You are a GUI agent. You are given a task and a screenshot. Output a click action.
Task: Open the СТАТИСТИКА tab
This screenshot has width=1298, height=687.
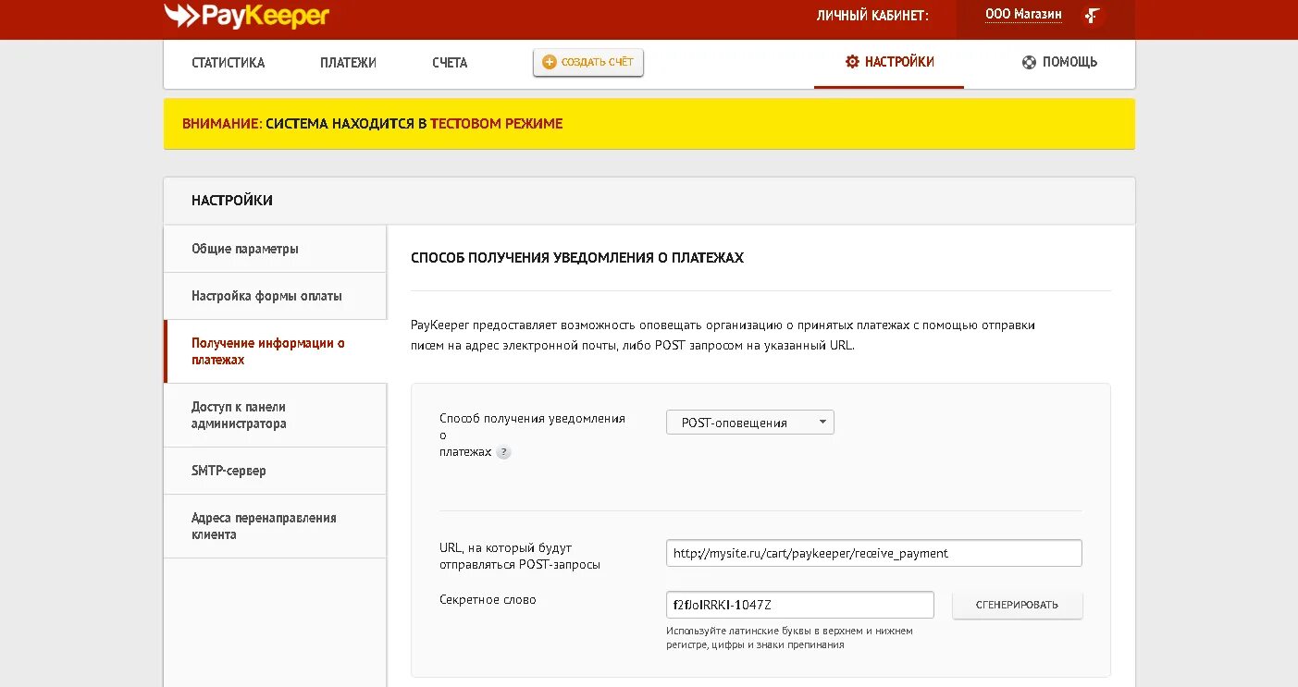pos(229,63)
